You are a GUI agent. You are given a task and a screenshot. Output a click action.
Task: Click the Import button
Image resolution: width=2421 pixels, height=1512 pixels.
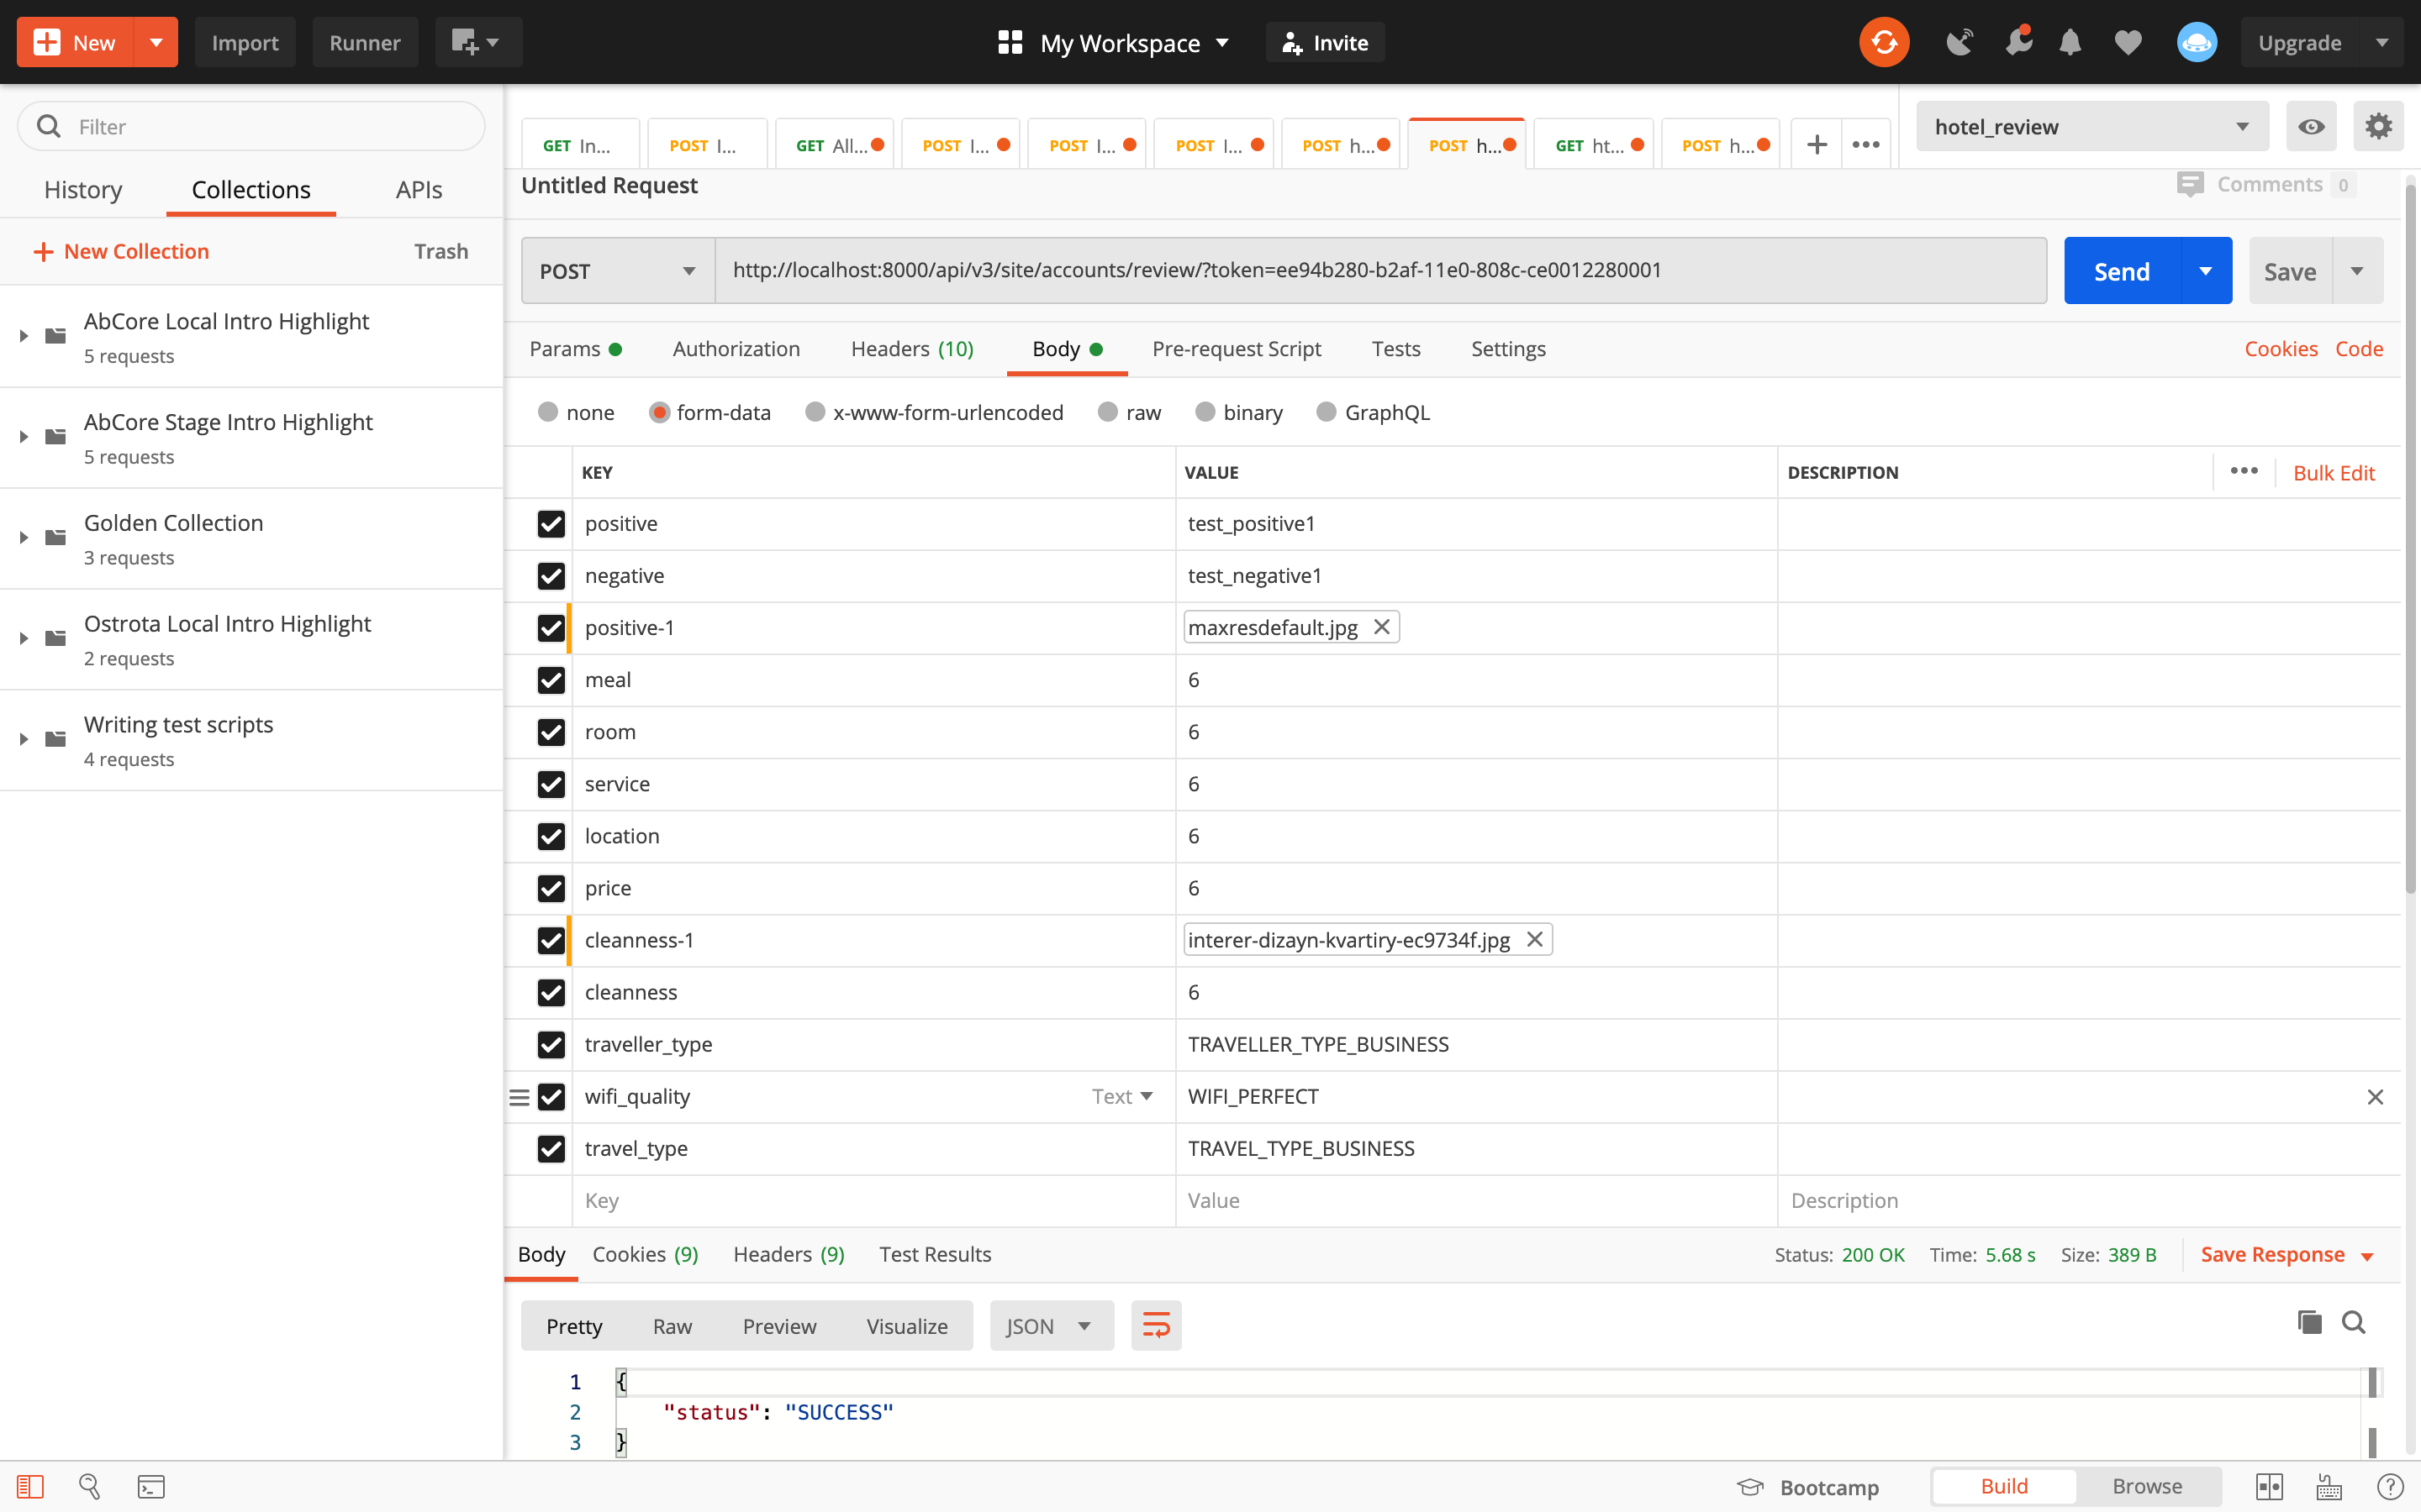point(245,42)
